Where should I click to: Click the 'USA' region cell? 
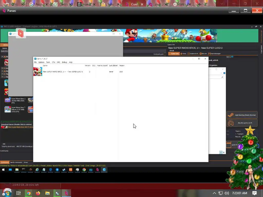(x=121, y=72)
